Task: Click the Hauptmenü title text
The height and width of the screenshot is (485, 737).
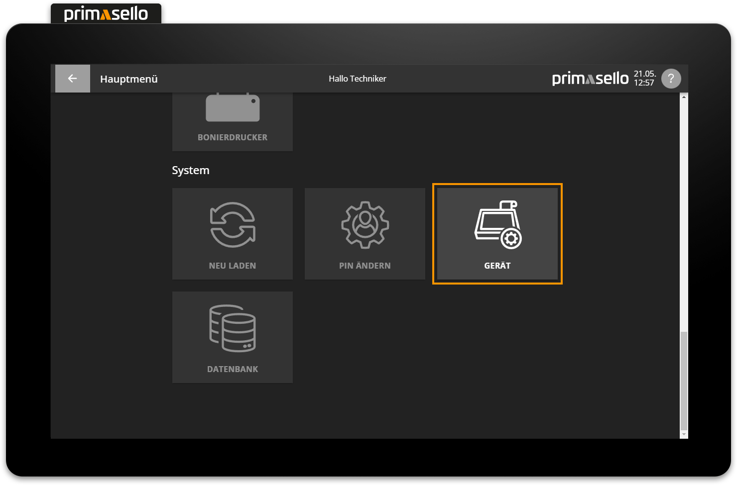Action: pos(128,79)
